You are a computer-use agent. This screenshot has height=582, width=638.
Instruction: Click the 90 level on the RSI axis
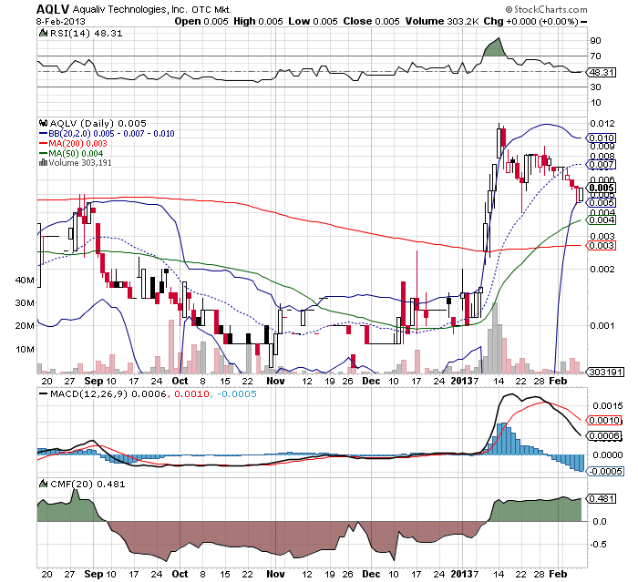pyautogui.click(x=595, y=40)
